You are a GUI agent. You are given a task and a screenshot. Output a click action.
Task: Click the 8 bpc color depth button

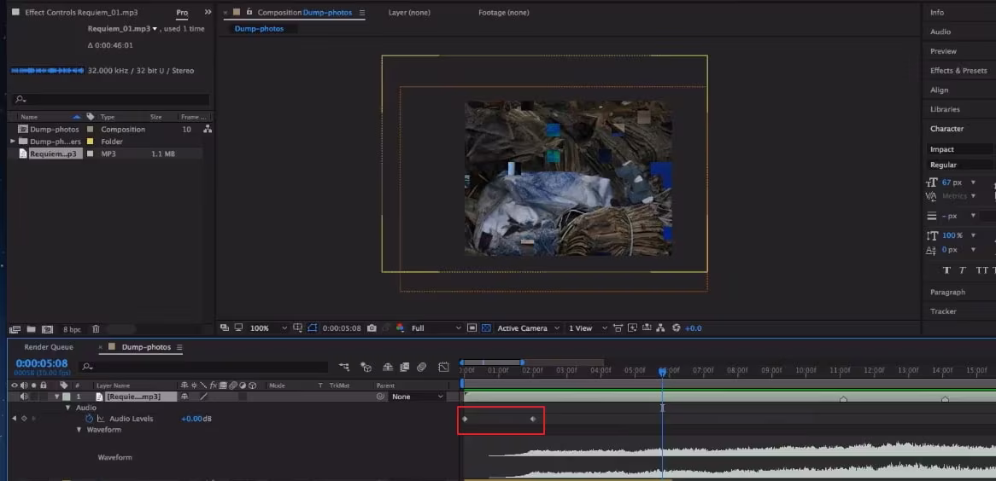[x=72, y=328]
